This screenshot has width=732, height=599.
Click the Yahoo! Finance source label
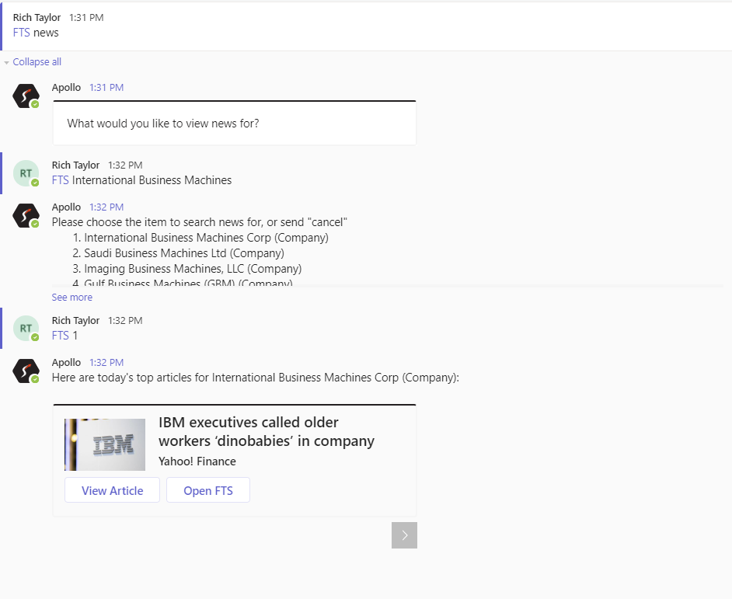[x=197, y=461]
